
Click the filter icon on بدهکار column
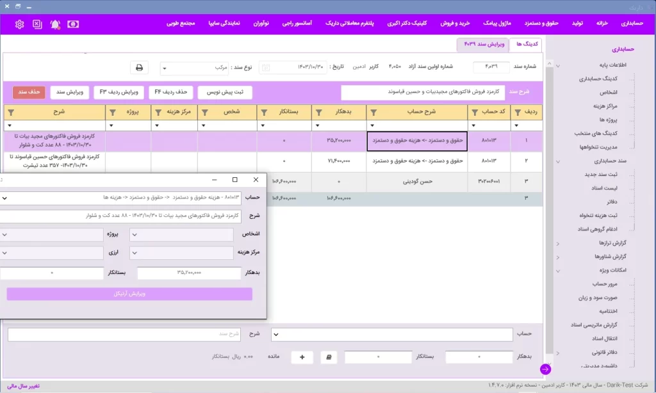point(319,113)
